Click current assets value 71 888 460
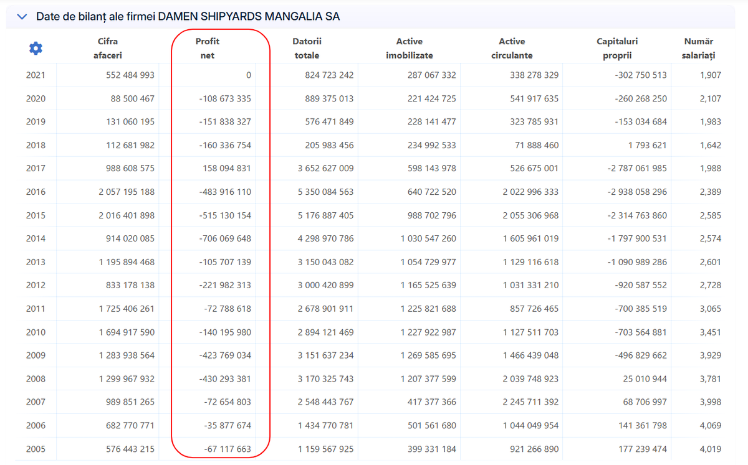This screenshot has height=465, width=748. point(537,145)
